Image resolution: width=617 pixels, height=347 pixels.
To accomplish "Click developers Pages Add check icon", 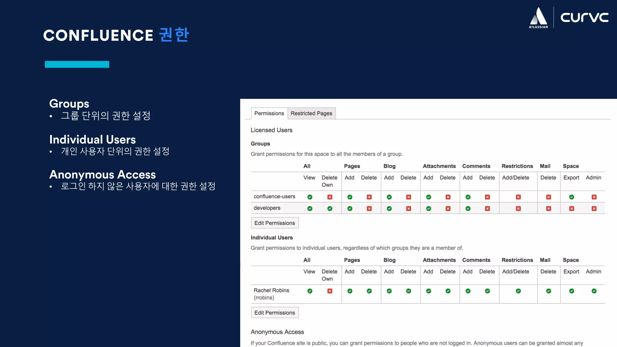I will pyautogui.click(x=350, y=208).
